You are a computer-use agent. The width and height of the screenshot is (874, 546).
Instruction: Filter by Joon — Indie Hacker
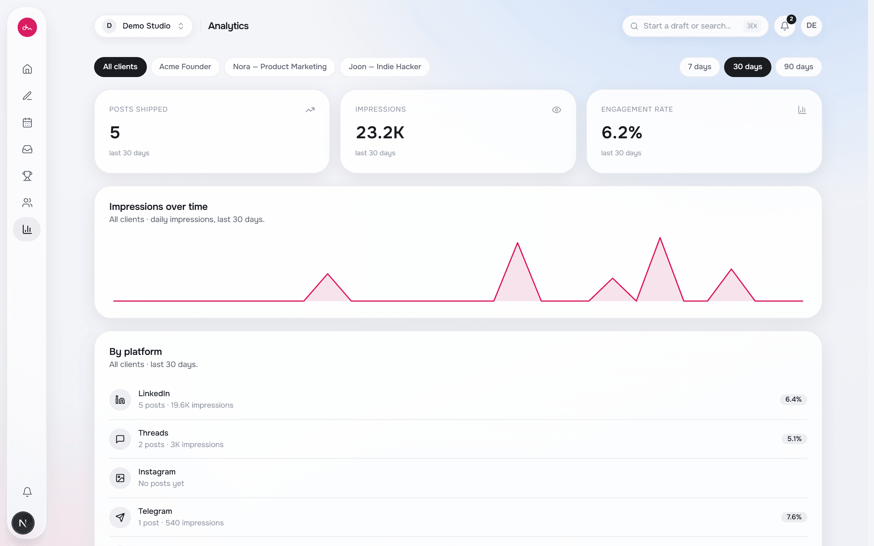(x=384, y=67)
